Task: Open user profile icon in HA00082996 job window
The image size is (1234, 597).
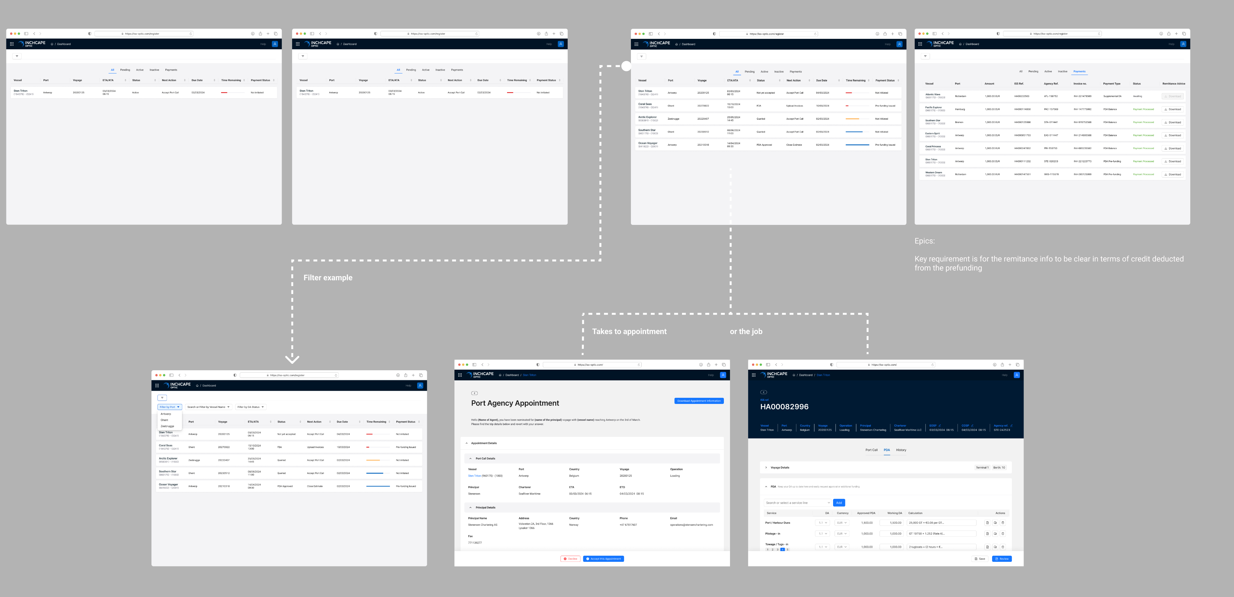Action: click(x=1017, y=375)
